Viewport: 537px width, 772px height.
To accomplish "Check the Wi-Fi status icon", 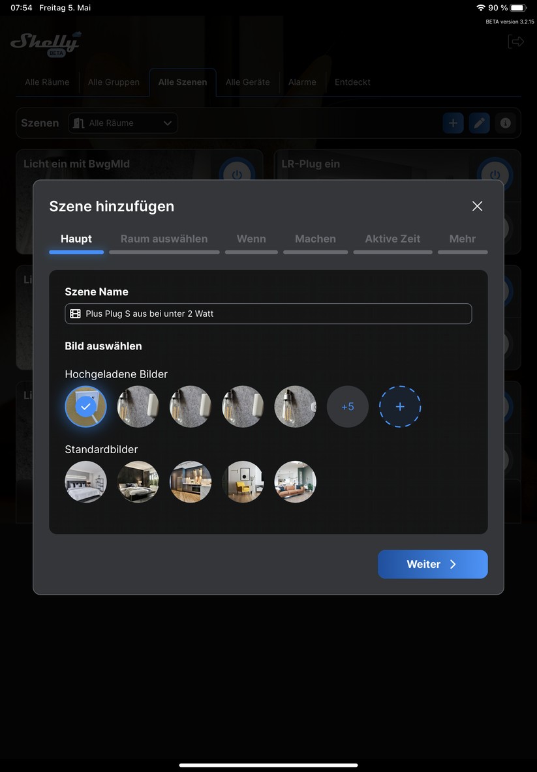I will [481, 8].
